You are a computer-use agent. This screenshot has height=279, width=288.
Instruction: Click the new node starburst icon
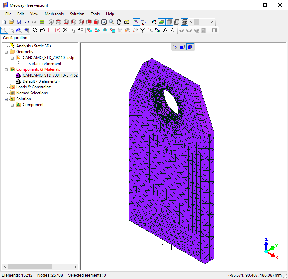(35, 30)
